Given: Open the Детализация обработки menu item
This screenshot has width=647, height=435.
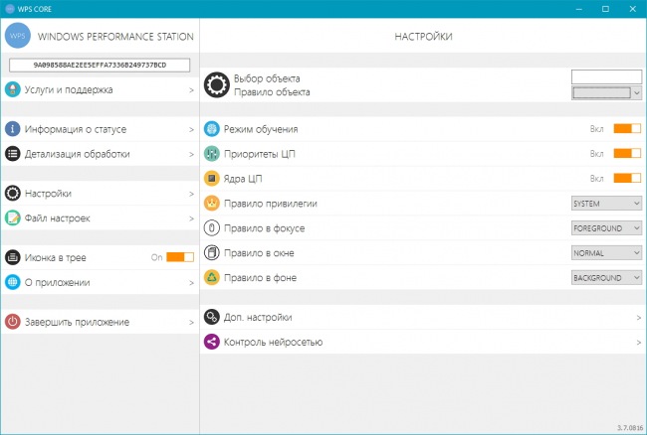Looking at the screenshot, I should point(100,154).
